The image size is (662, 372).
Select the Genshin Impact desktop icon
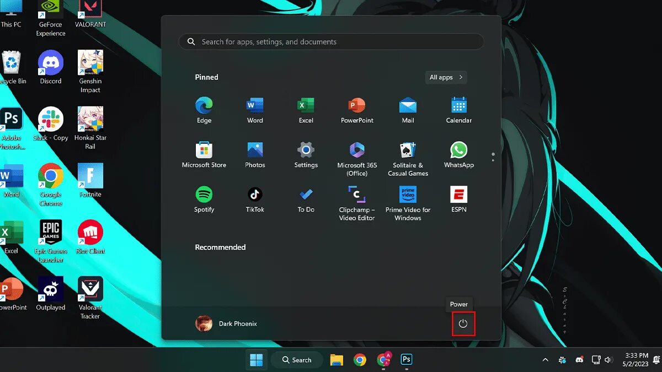point(90,72)
